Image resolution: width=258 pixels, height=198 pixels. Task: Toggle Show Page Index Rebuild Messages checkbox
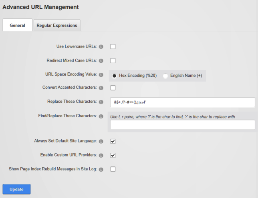pos(113,169)
